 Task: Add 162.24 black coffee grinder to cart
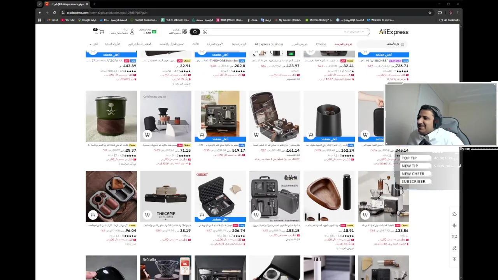[311, 135]
